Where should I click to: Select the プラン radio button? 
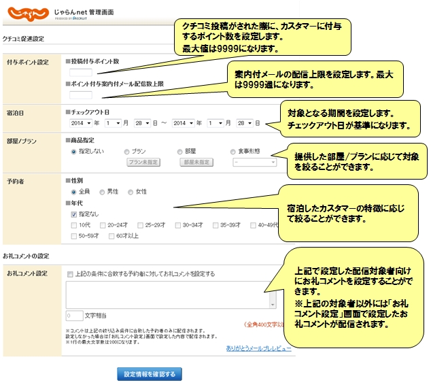pos(126,152)
